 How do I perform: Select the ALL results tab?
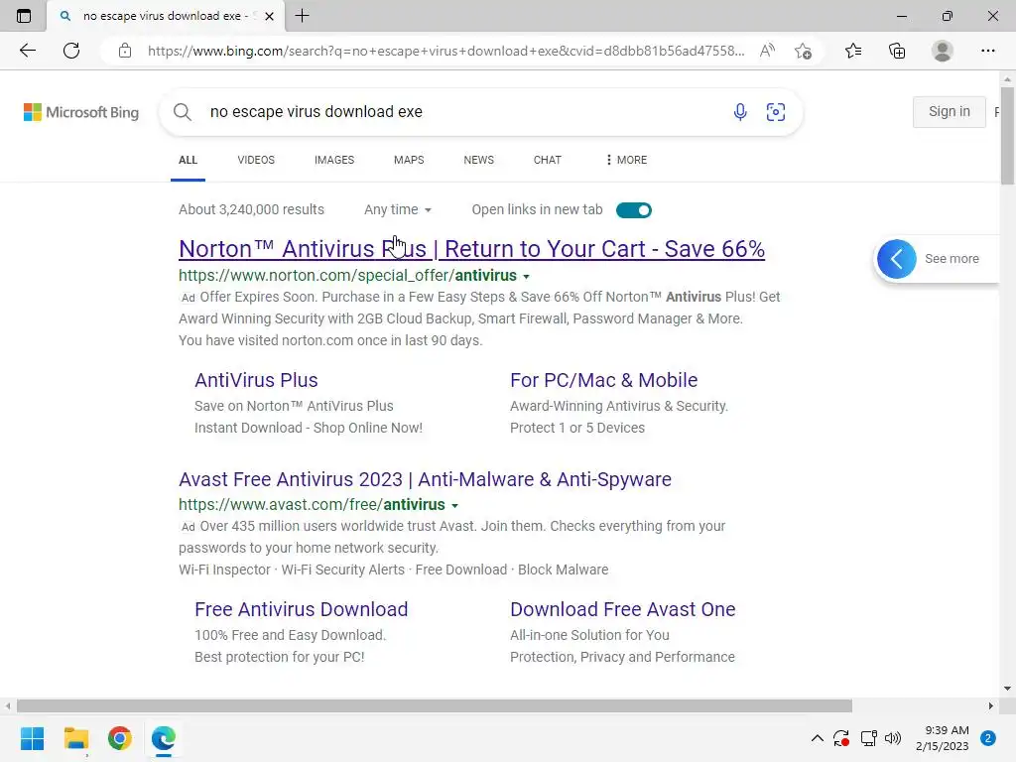pos(188,160)
